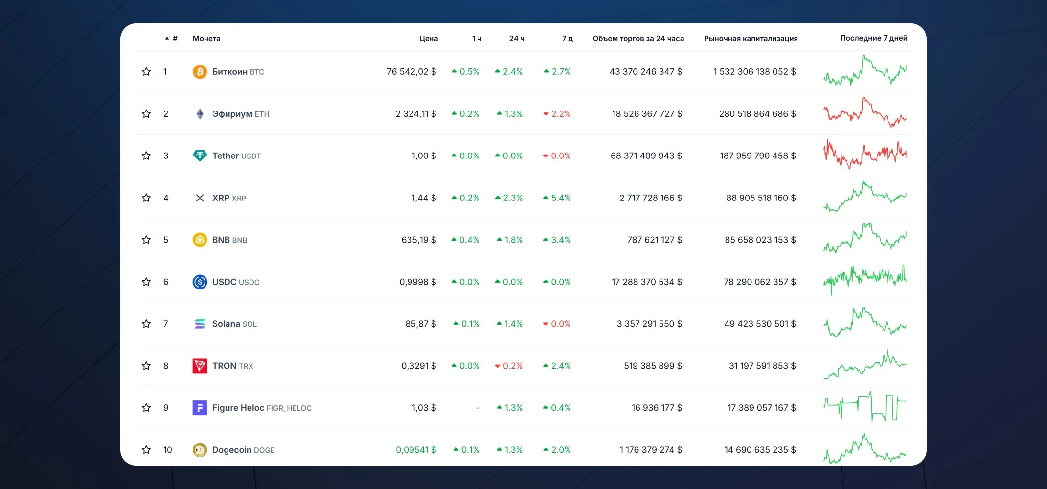Star XRP as a favorite
The image size is (1047, 489).
tap(146, 198)
